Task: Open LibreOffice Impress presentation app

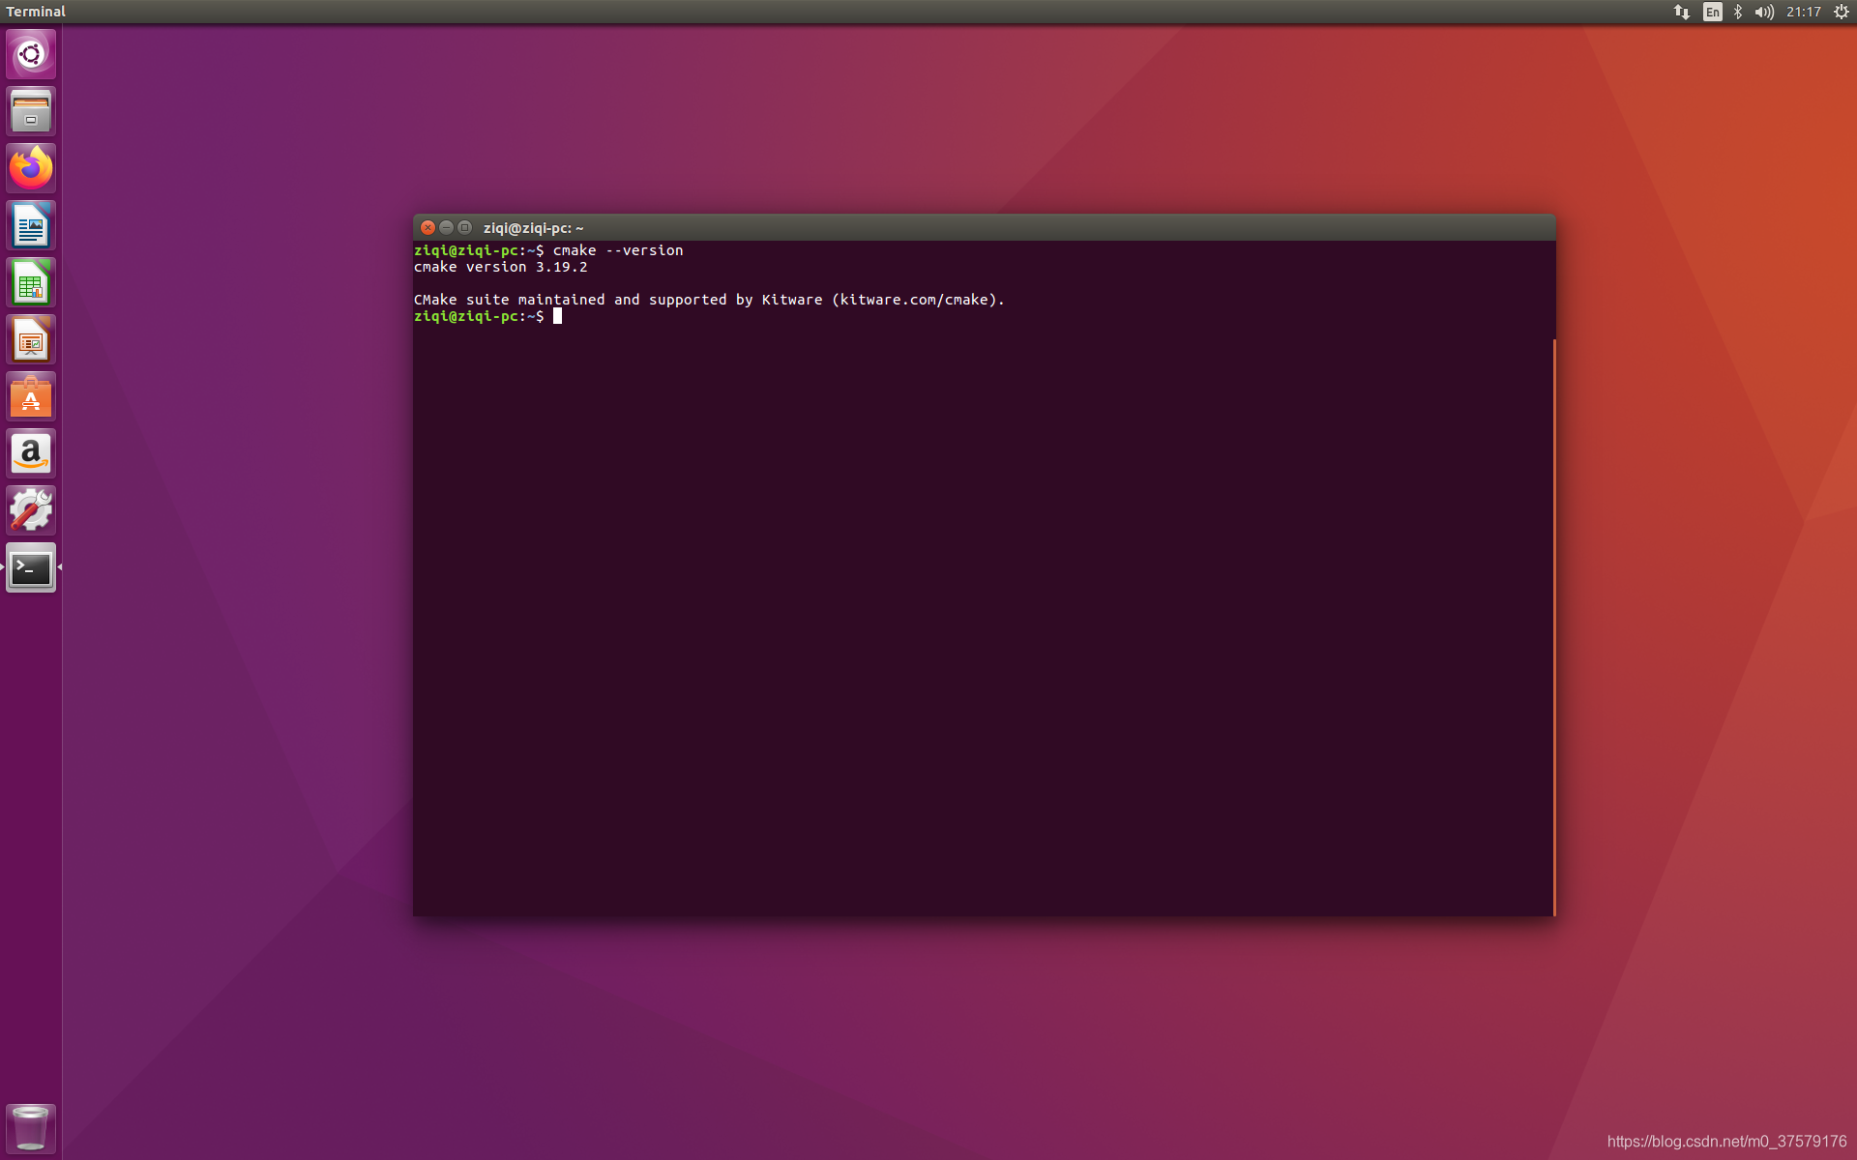Action: [x=31, y=340]
